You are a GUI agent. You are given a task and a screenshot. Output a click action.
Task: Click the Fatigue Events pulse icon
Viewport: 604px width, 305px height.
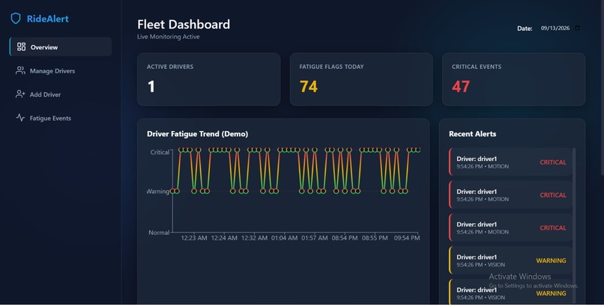pyautogui.click(x=20, y=118)
